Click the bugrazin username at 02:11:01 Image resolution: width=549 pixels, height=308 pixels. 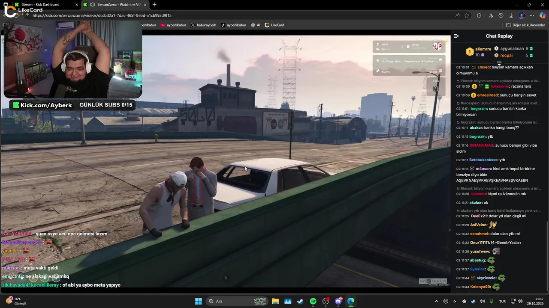pyautogui.click(x=479, y=109)
